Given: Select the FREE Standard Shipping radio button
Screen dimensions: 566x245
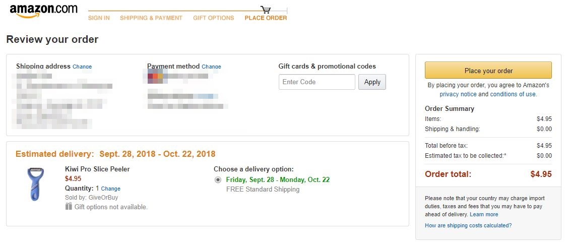Looking at the screenshot, I should pos(218,180).
